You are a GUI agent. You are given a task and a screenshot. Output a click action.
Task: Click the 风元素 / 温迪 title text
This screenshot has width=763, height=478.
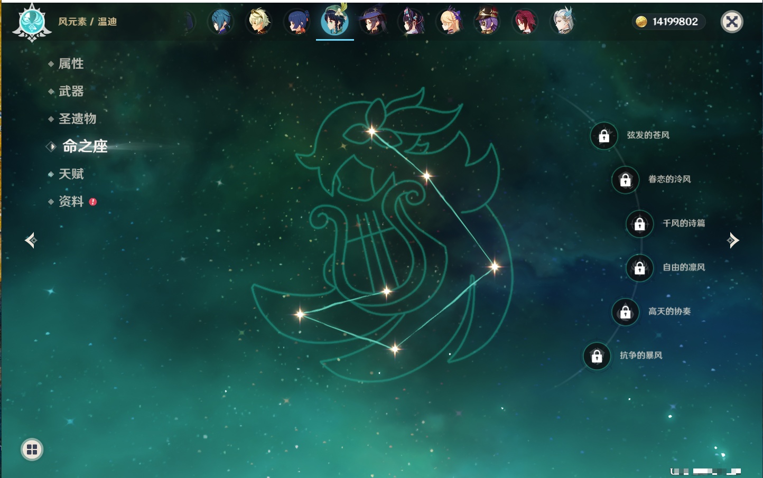(x=88, y=22)
